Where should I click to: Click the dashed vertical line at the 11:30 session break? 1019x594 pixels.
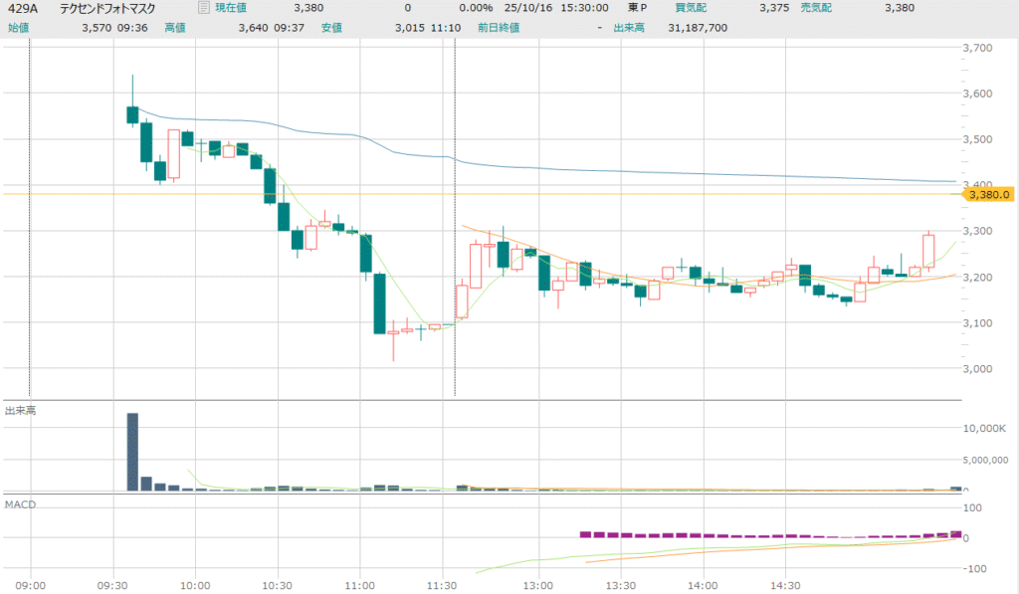[455, 249]
